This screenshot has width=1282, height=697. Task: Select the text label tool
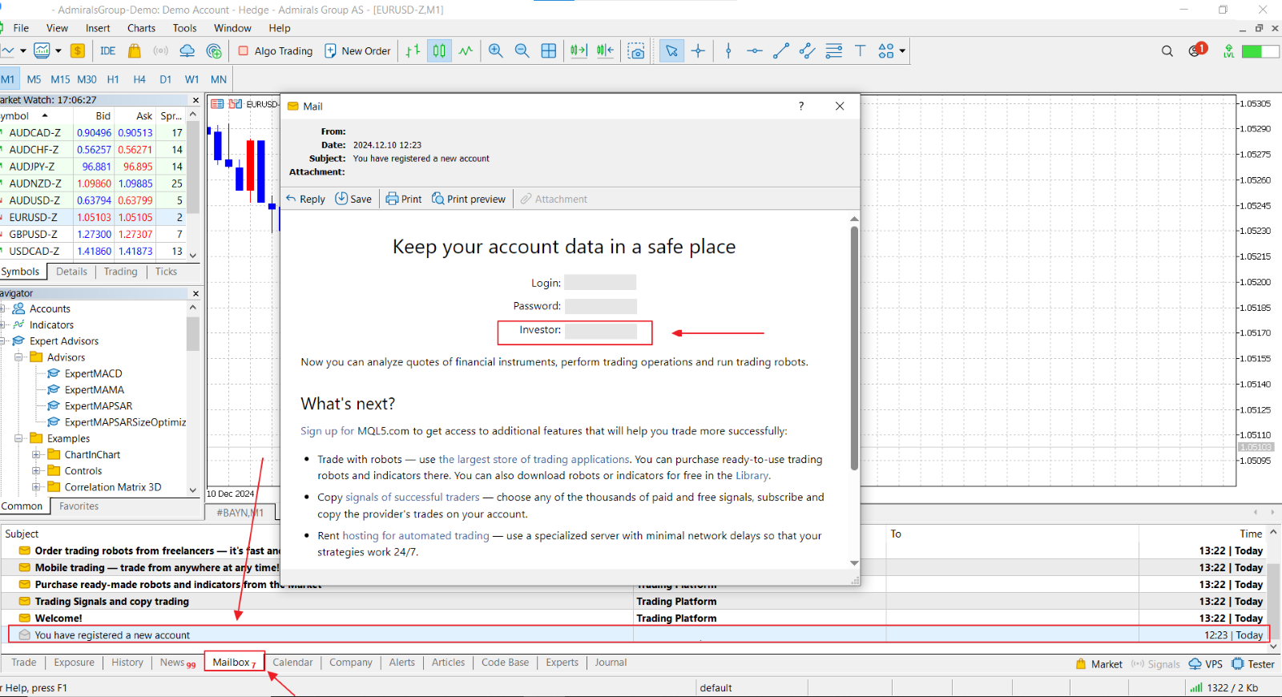click(860, 50)
